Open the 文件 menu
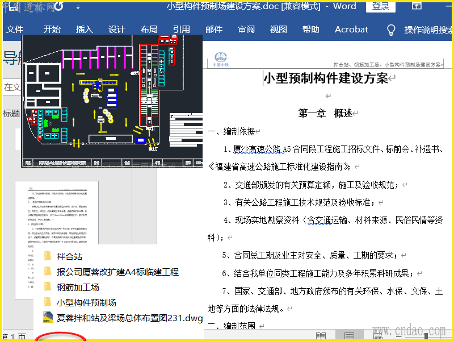 click(15, 30)
